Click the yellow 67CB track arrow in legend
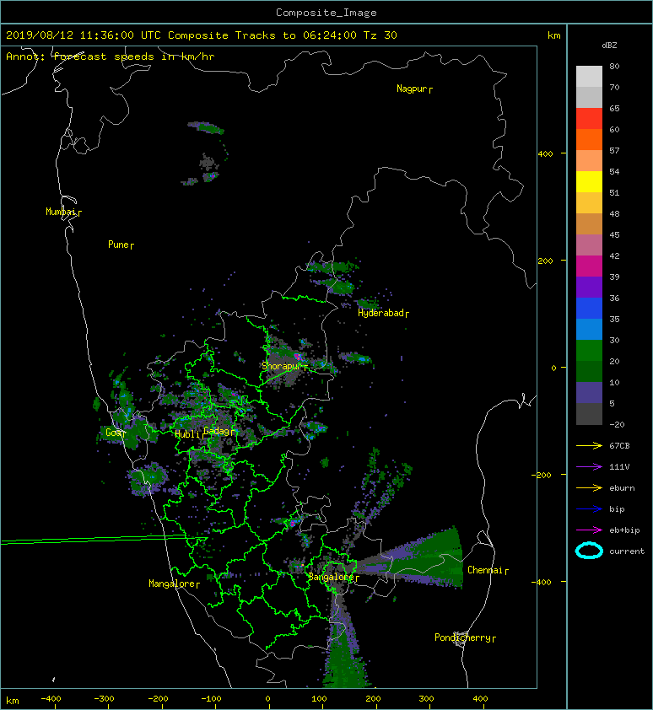The height and width of the screenshot is (710, 653). pos(589,445)
